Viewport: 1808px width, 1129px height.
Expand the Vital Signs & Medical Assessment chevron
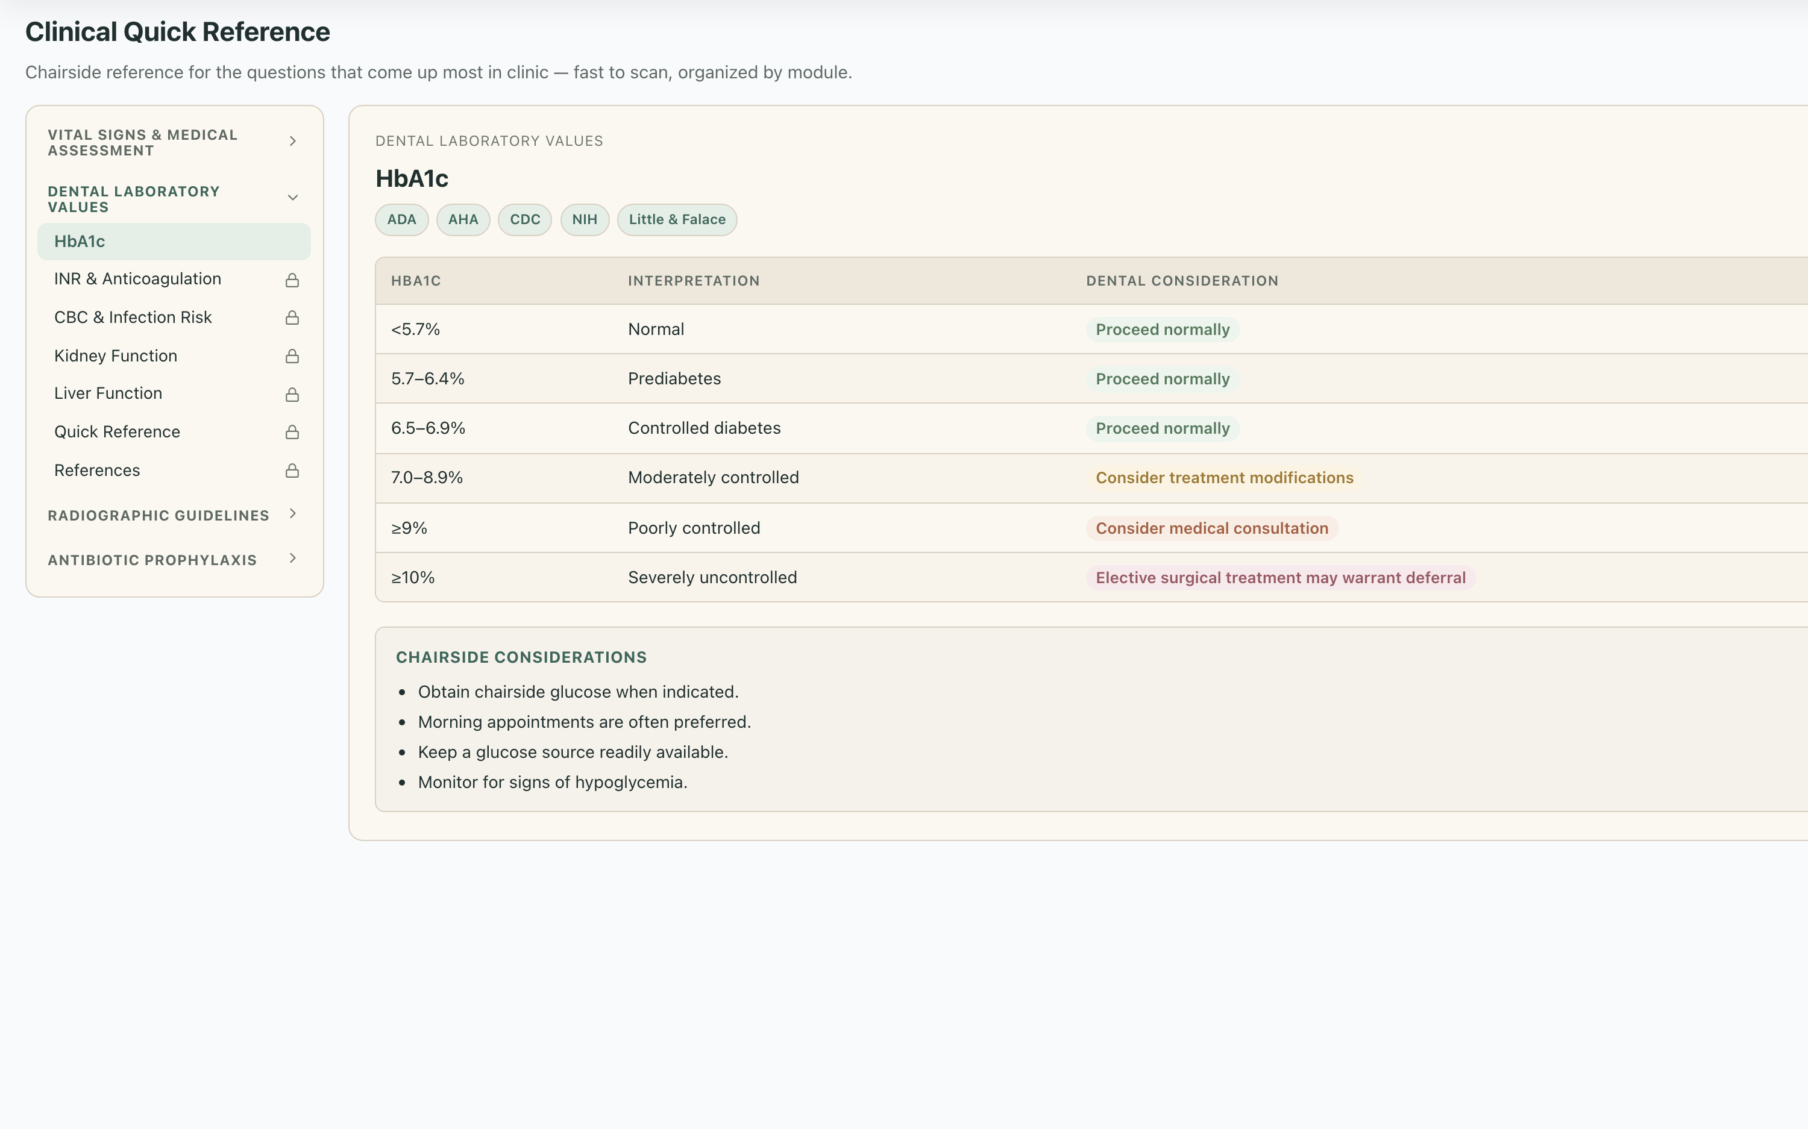pyautogui.click(x=293, y=141)
